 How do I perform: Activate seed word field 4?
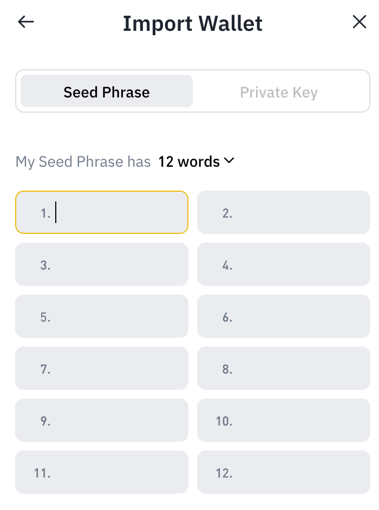(284, 264)
